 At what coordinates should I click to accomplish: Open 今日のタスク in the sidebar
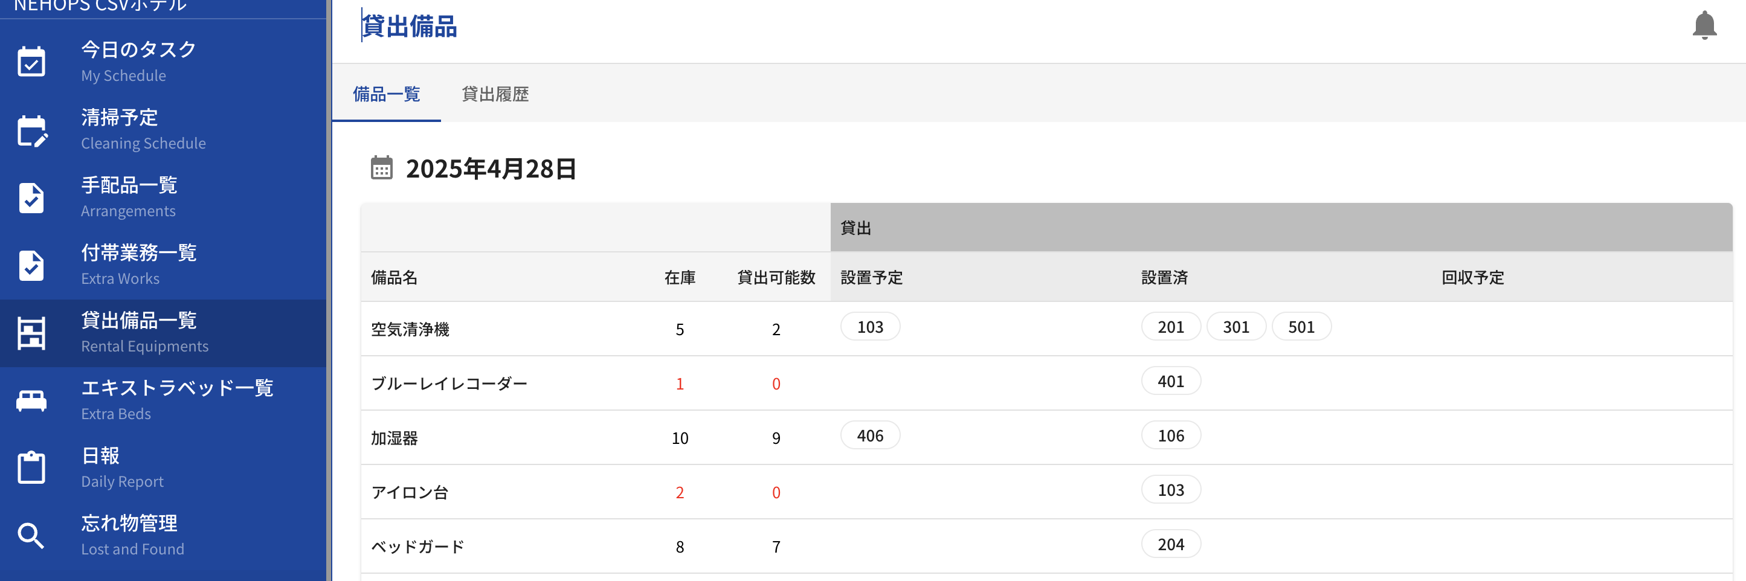tap(138, 50)
